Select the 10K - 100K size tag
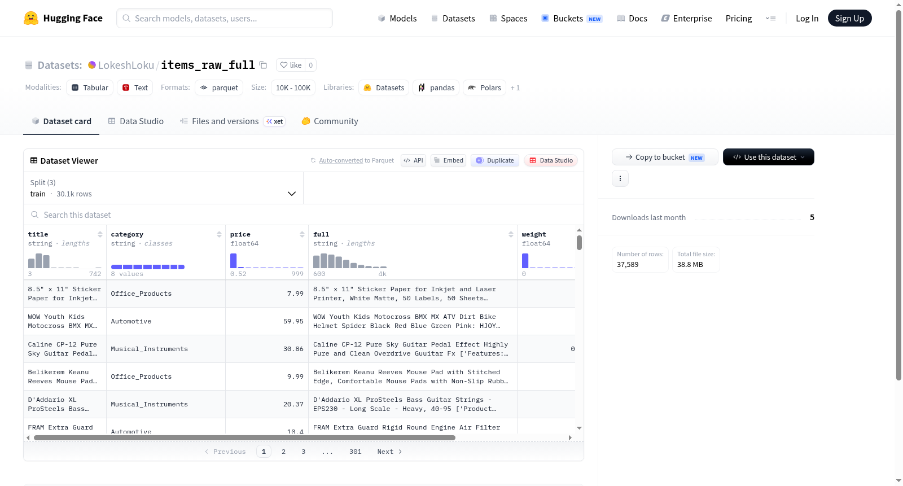The image size is (903, 486). (x=293, y=87)
